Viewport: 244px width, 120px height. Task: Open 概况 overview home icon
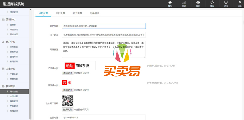170,4
